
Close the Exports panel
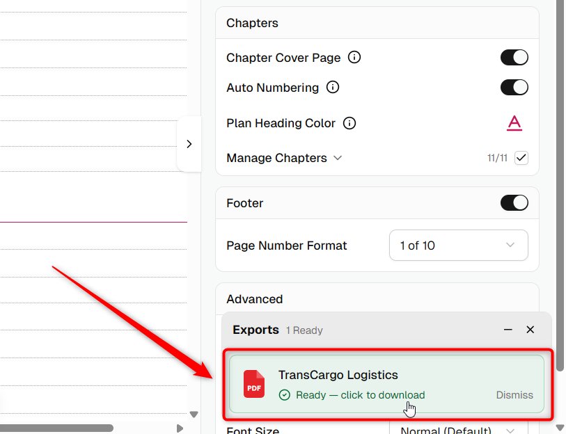coord(530,330)
